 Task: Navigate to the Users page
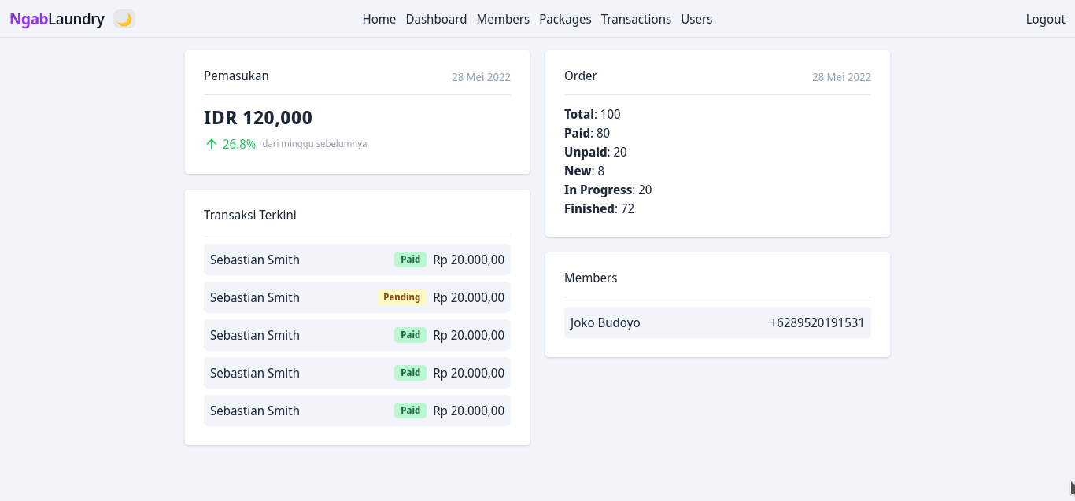click(696, 19)
